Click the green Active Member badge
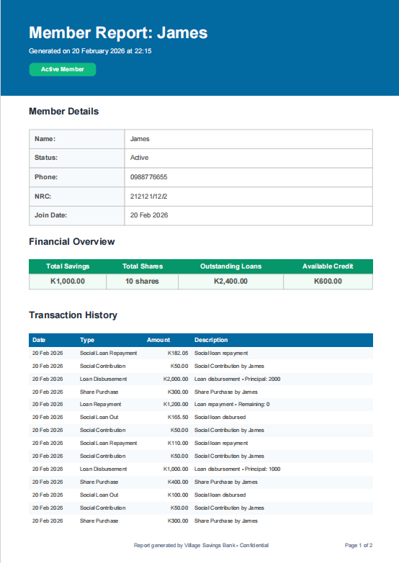 (x=63, y=69)
